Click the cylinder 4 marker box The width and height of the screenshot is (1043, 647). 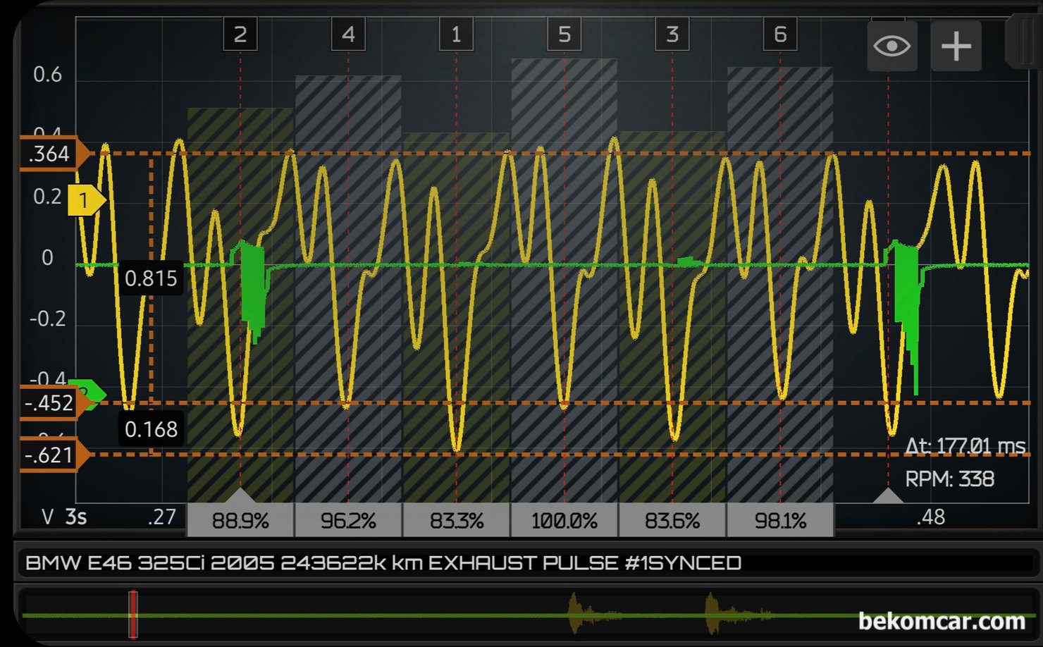point(348,35)
